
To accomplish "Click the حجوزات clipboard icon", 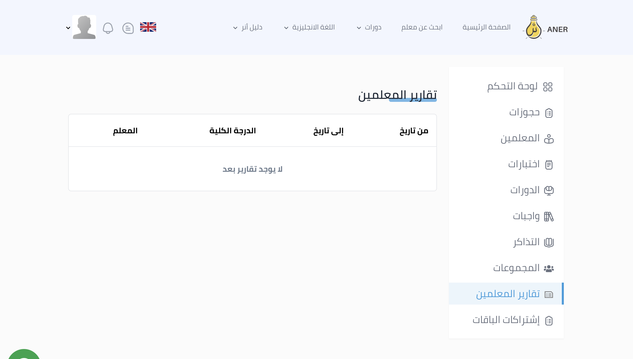I will [549, 113].
